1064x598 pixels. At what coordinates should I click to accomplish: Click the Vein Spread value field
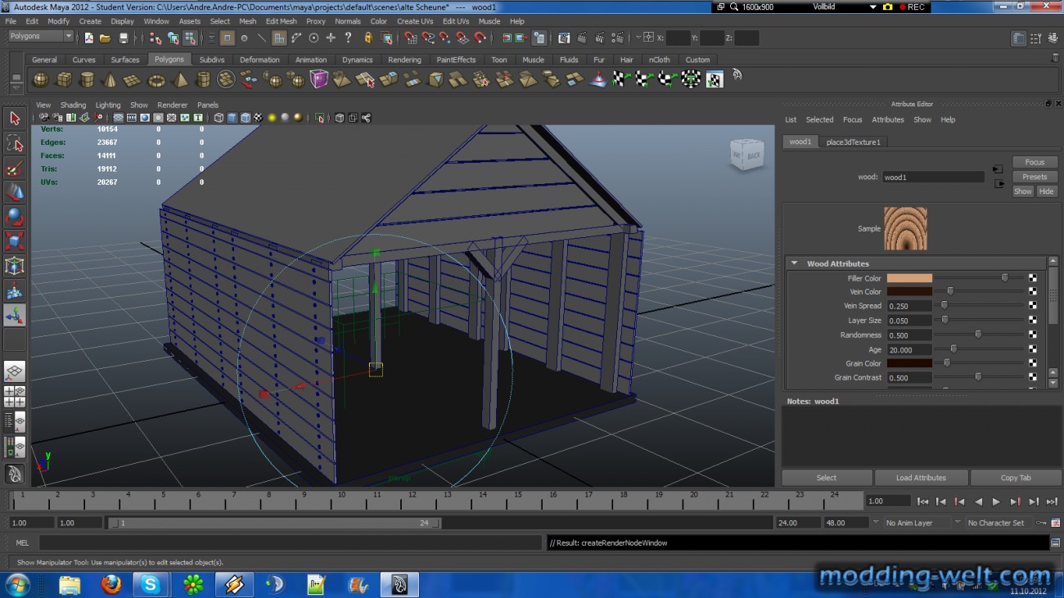tap(909, 306)
